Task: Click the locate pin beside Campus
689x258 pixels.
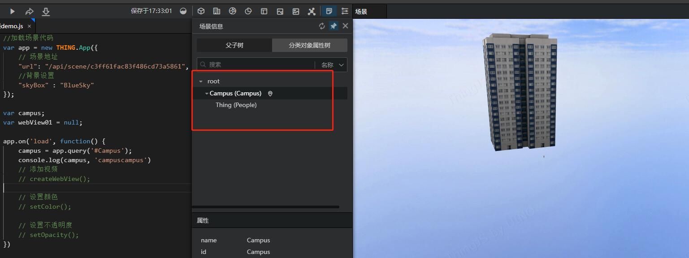Action: coord(270,94)
